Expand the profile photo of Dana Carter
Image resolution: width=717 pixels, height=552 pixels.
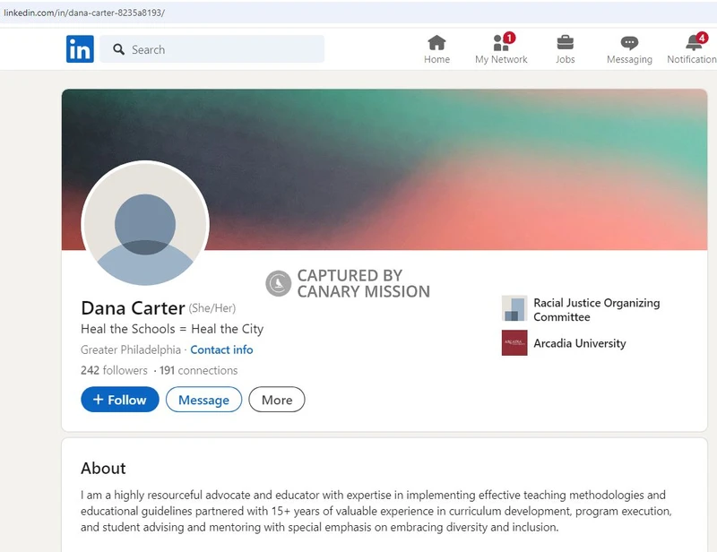145,226
